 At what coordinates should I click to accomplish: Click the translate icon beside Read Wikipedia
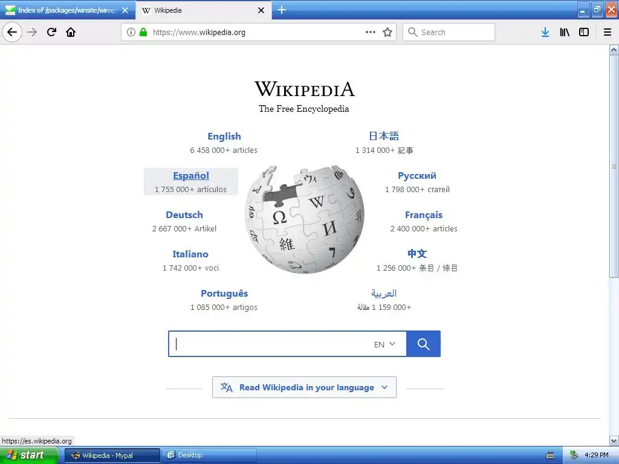coord(226,387)
